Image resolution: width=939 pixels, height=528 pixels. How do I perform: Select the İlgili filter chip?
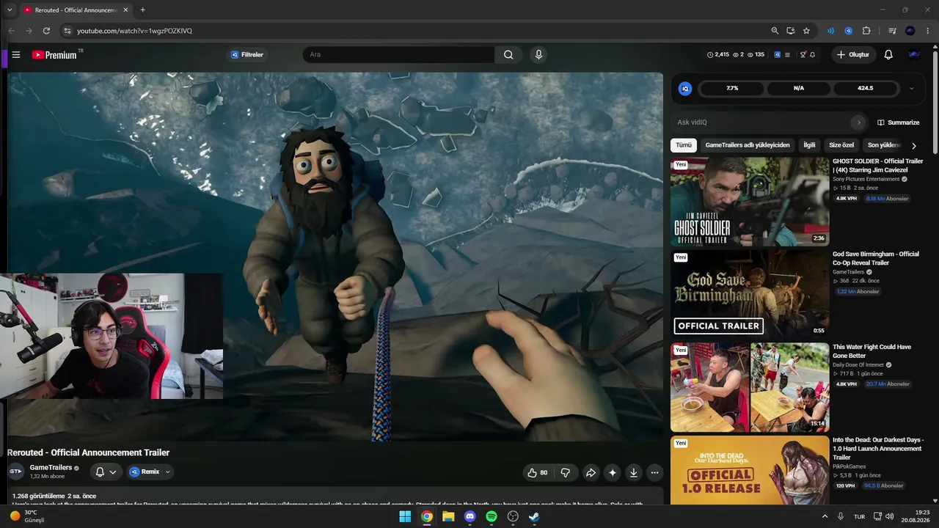pos(809,145)
